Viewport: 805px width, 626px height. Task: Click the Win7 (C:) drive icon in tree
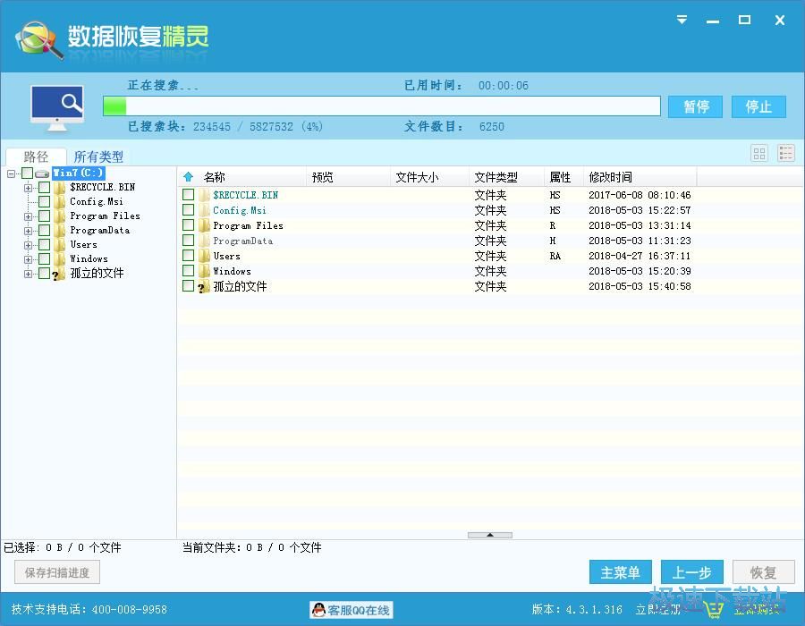click(42, 173)
